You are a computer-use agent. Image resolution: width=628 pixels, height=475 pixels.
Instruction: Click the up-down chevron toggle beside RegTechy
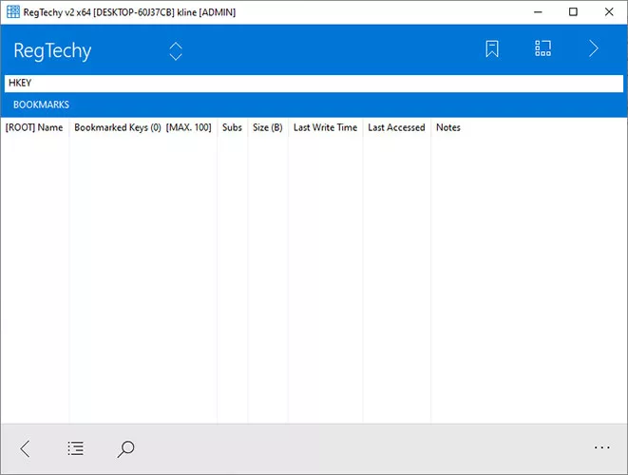[x=176, y=51]
